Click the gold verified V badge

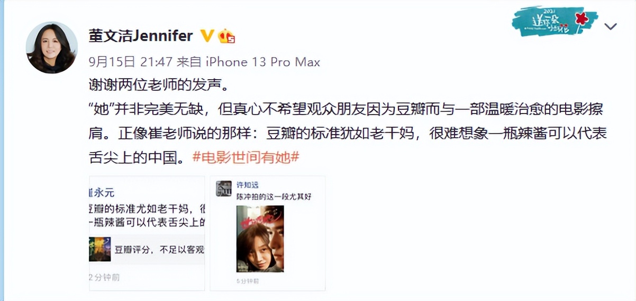click(206, 36)
